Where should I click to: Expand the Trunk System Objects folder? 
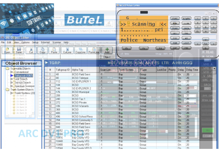tap(7, 89)
